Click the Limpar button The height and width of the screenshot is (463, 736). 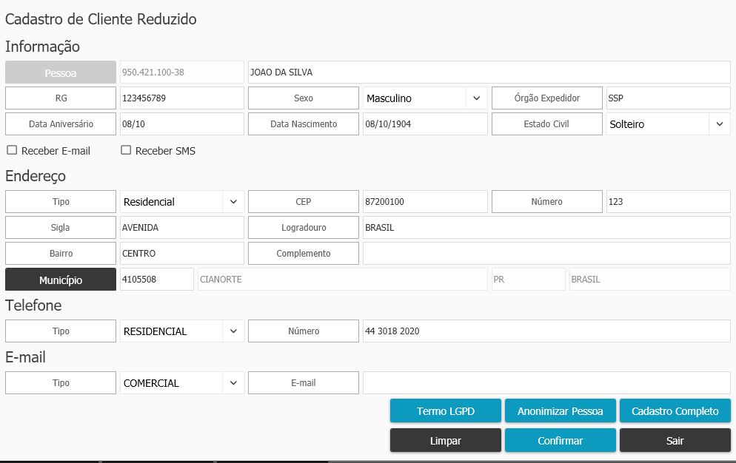[x=446, y=441]
